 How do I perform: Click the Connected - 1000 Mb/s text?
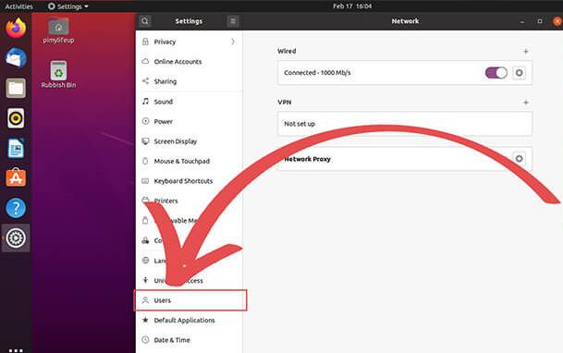click(x=317, y=73)
